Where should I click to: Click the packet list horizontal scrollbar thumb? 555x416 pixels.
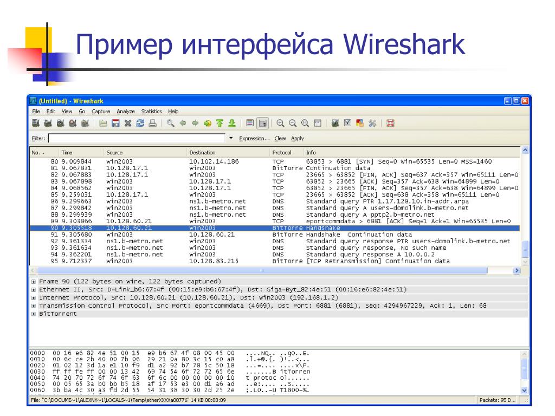262,271
